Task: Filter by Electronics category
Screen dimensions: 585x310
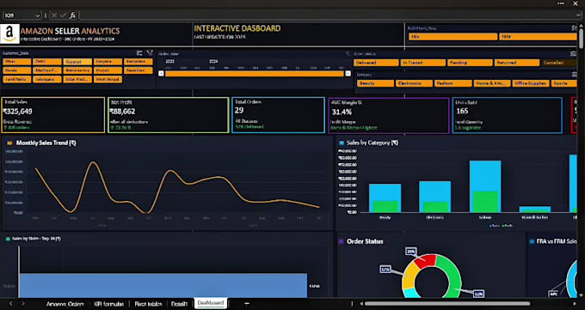Action: (x=414, y=83)
